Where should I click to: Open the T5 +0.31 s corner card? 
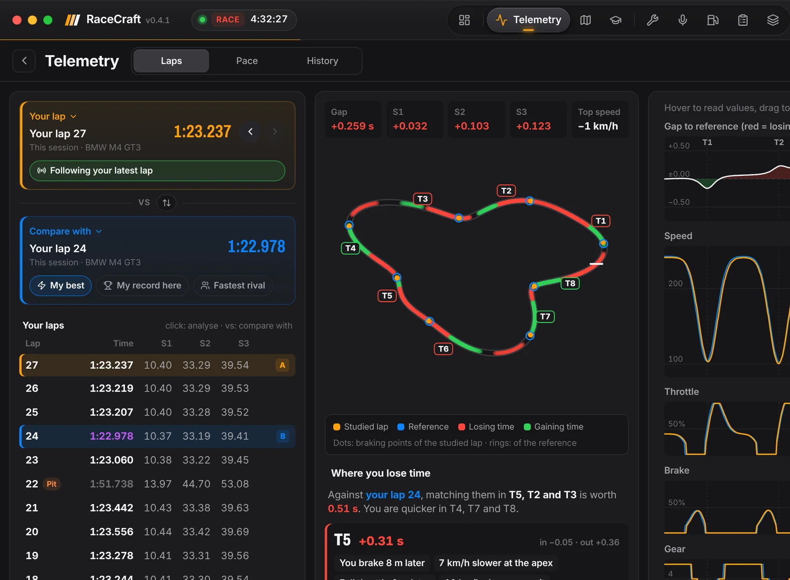click(x=477, y=552)
